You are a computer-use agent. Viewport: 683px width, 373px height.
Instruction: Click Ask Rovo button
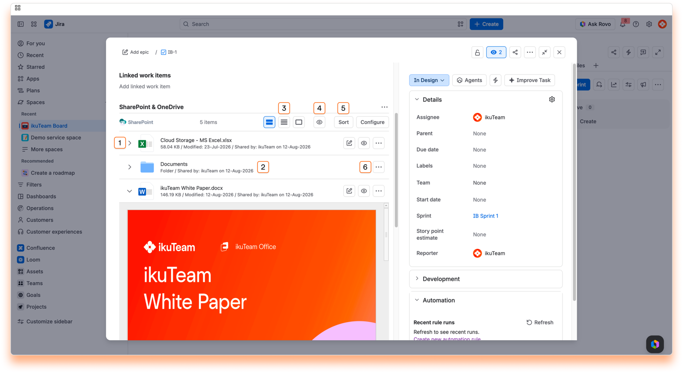point(595,24)
